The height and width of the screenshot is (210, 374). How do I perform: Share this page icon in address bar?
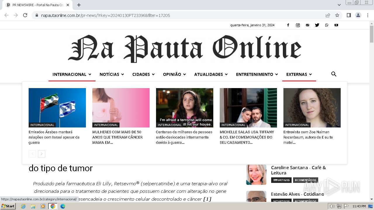(x=328, y=15)
